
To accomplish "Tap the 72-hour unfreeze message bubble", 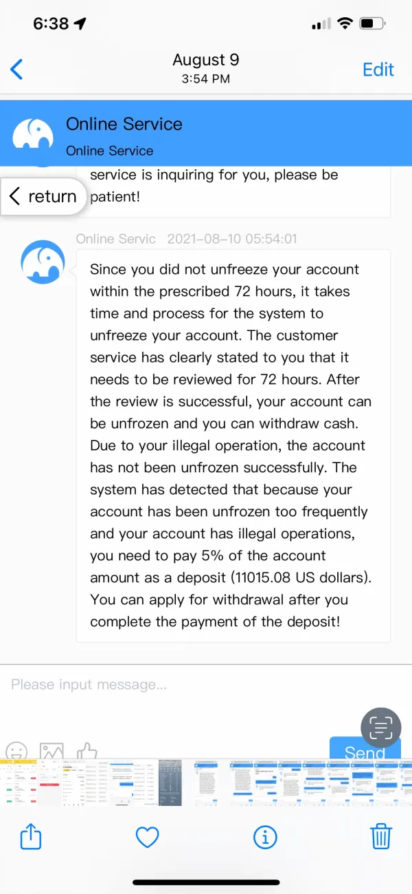I will 233,445.
